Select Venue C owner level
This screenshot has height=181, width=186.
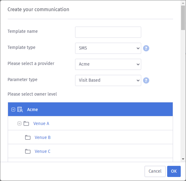coord(43,151)
